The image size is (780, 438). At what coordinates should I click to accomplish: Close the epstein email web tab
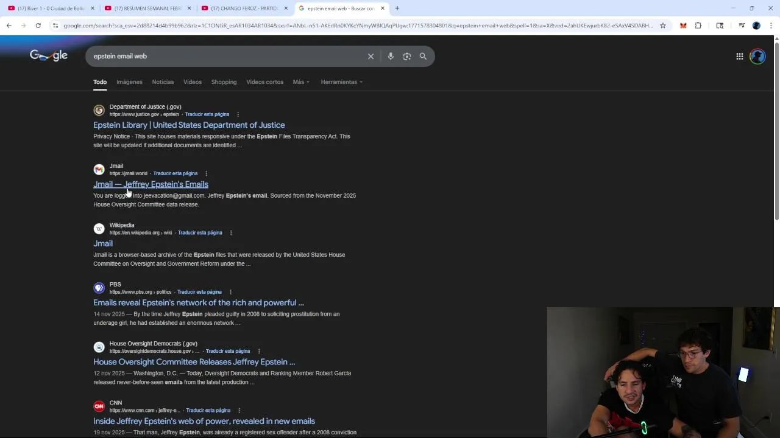pos(383,8)
